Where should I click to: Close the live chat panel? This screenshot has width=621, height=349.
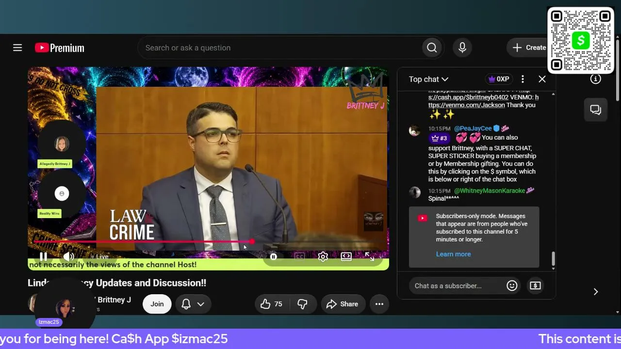click(x=542, y=79)
